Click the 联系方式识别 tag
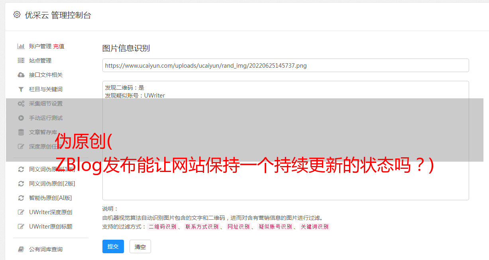The image size is (489, 260). coord(202,227)
